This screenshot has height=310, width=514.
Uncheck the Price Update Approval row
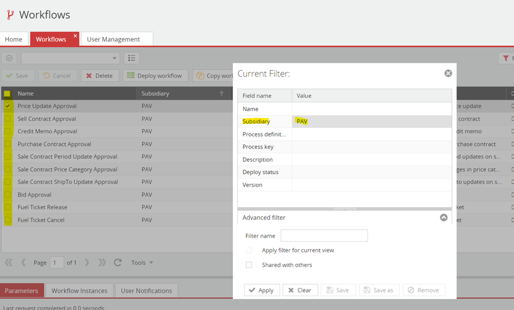tap(7, 106)
